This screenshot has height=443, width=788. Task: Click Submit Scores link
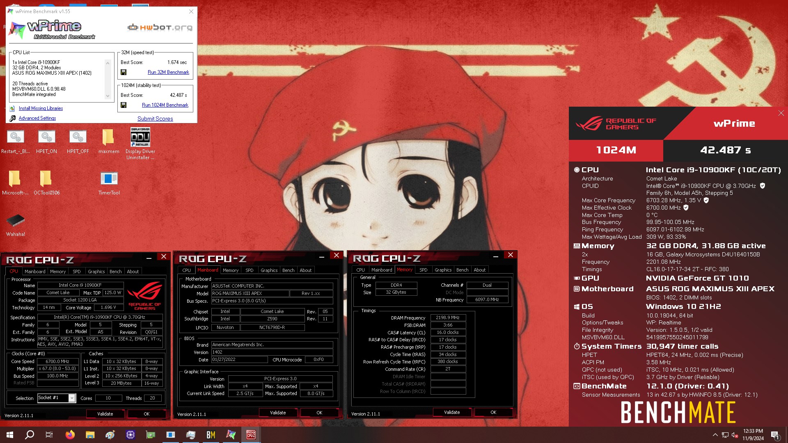[155, 119]
